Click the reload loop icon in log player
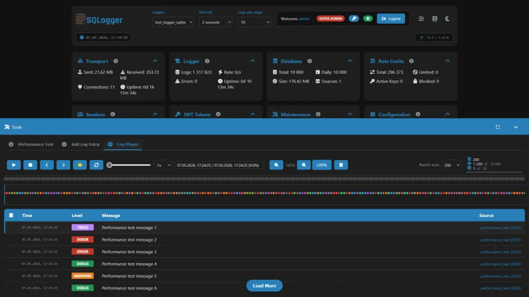 pos(97,165)
